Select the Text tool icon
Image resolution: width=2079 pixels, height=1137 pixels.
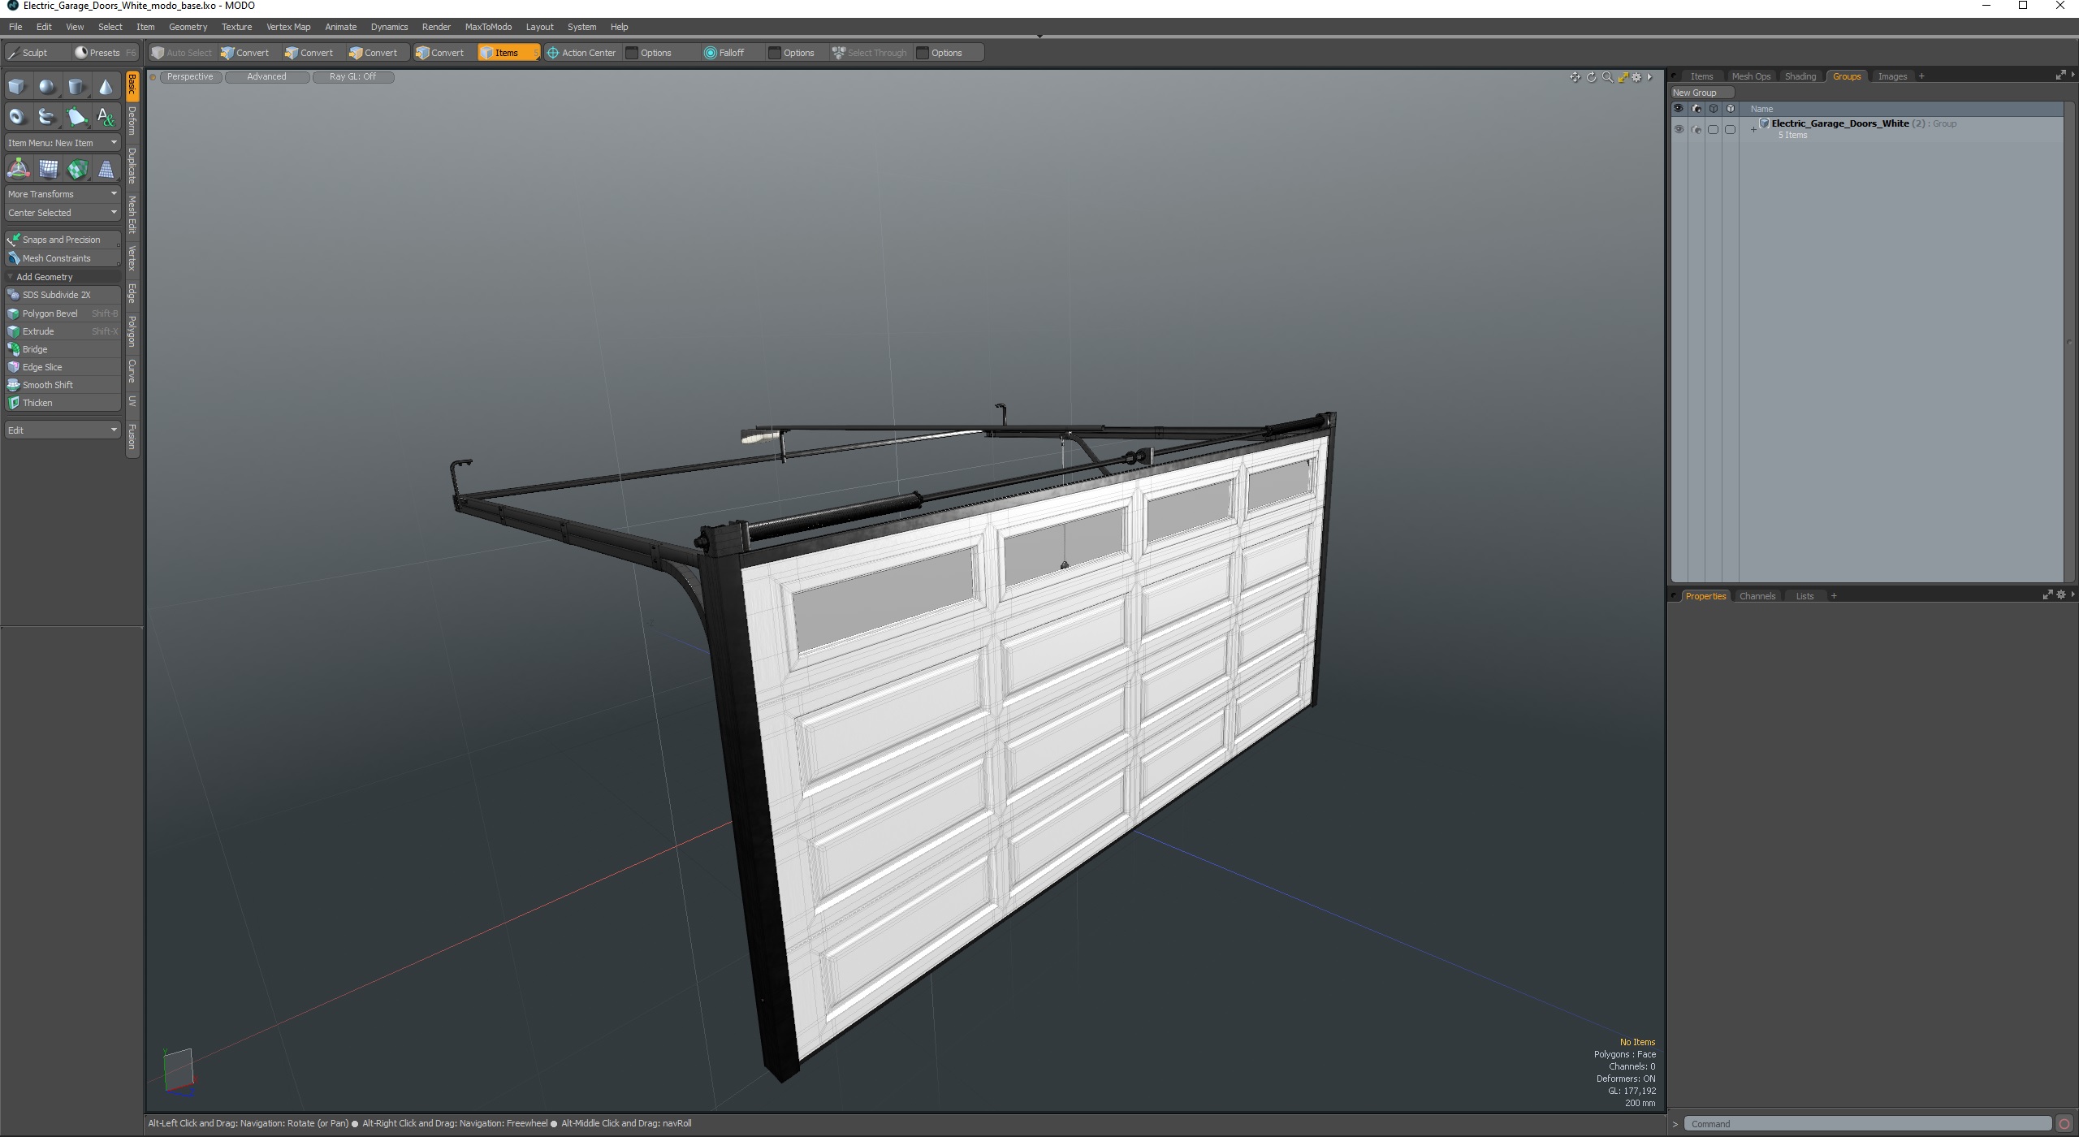(106, 117)
